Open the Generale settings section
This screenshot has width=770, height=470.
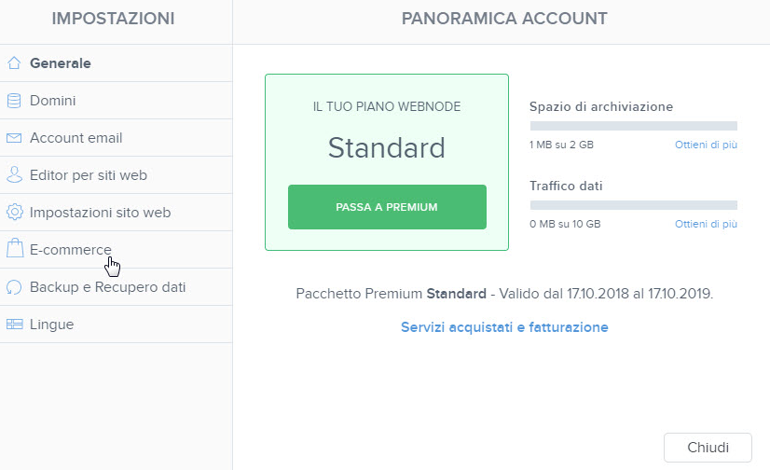click(x=116, y=63)
